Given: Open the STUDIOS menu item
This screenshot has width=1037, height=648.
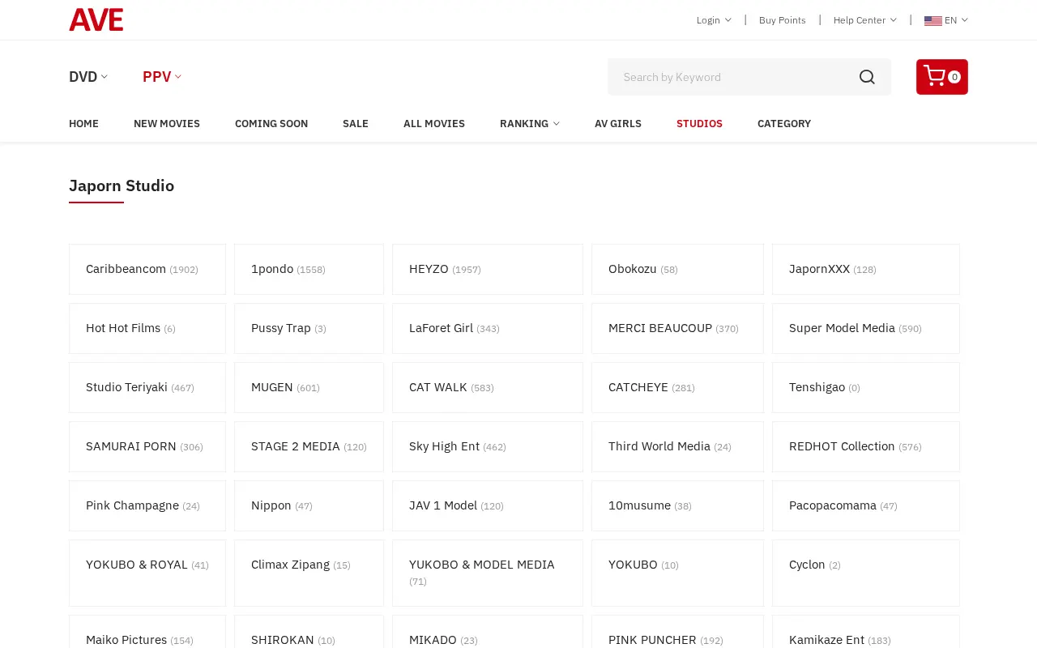Looking at the screenshot, I should (x=699, y=124).
